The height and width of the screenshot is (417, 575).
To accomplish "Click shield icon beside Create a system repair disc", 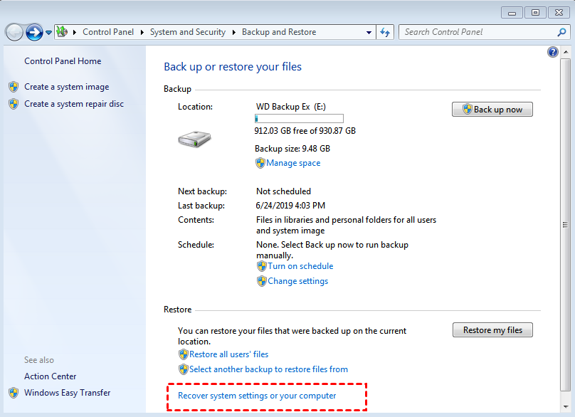I will [x=14, y=104].
